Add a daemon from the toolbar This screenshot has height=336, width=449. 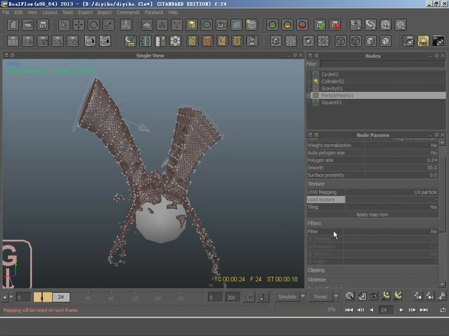click(x=177, y=25)
